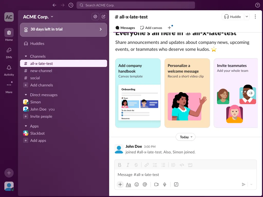
Task: Open the emoji picker
Action: 137,184
